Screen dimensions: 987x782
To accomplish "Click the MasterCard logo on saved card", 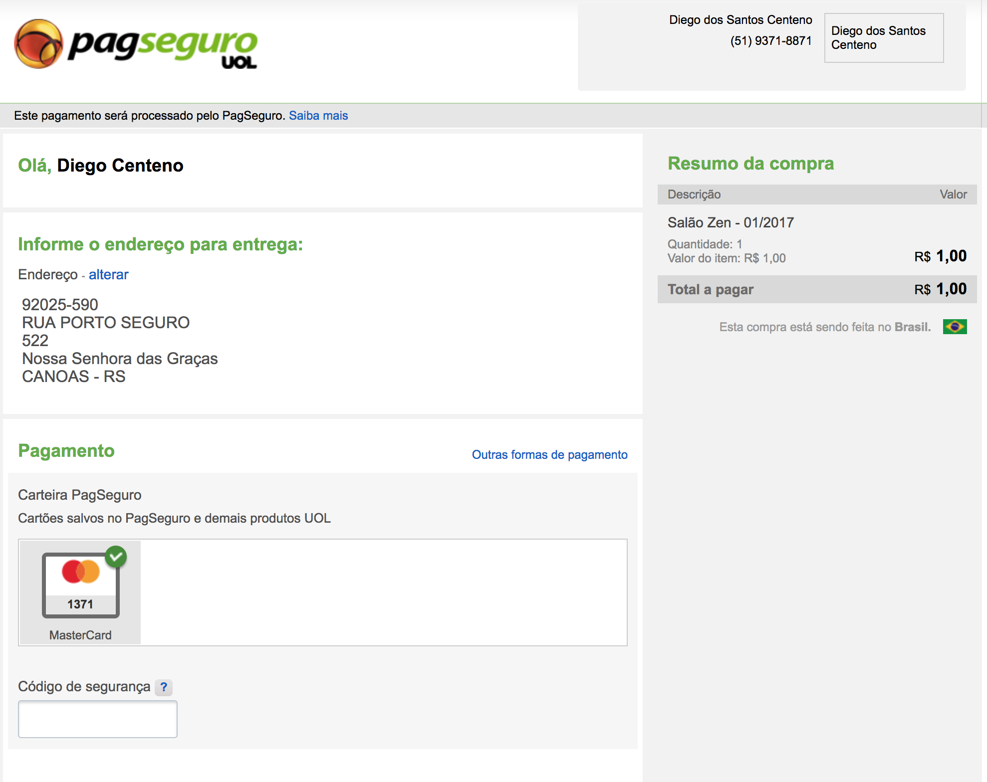I will pyautogui.click(x=80, y=572).
